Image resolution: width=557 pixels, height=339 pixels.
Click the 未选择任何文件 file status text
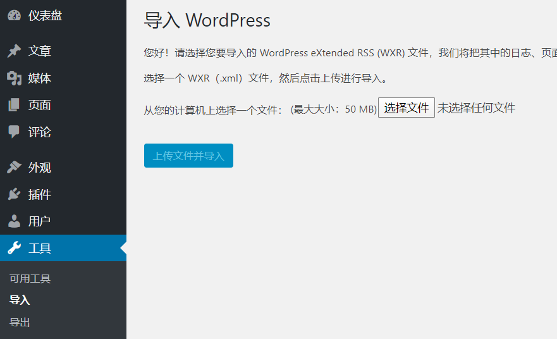[x=477, y=108]
